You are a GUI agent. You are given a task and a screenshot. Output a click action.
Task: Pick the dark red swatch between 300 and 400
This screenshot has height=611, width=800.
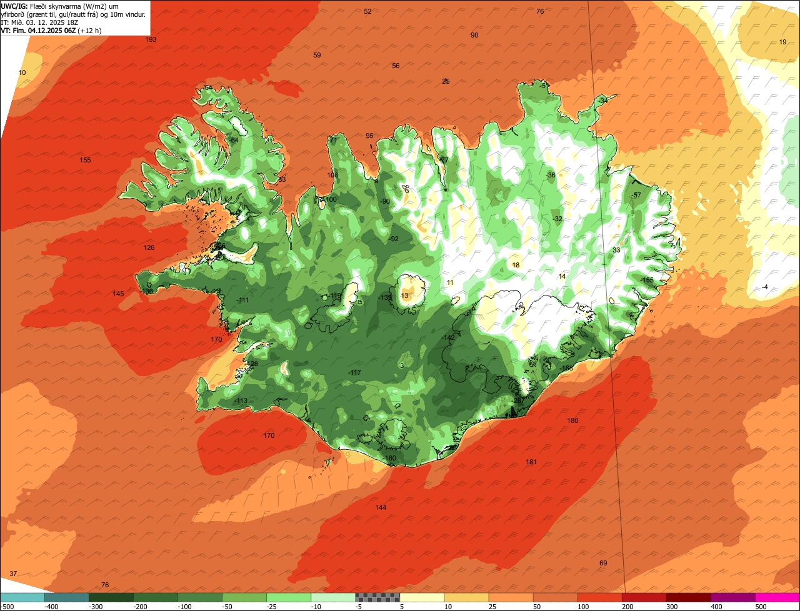pos(687,597)
